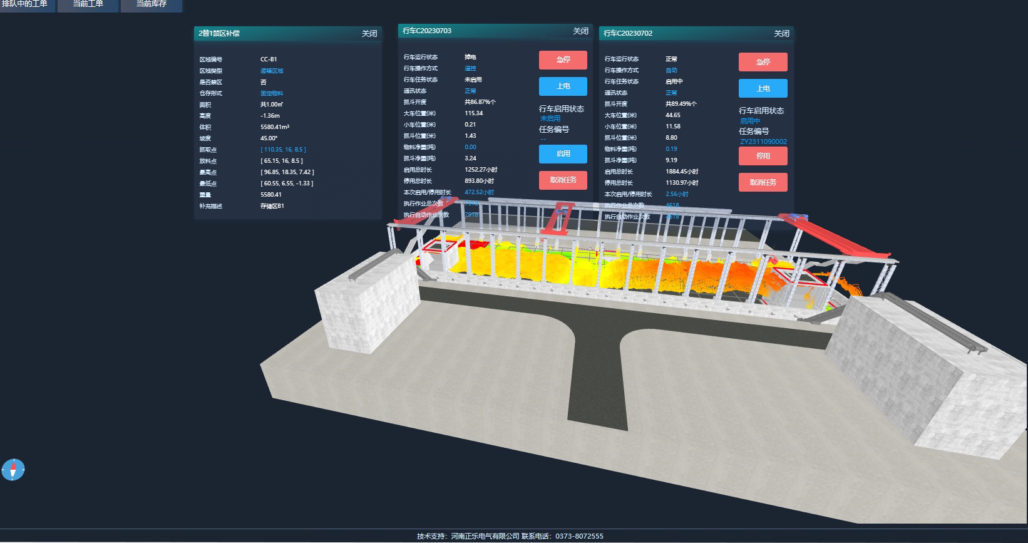Click the 逻辑区域 region type link
Viewport: 1028px width, 543px height.
point(272,71)
